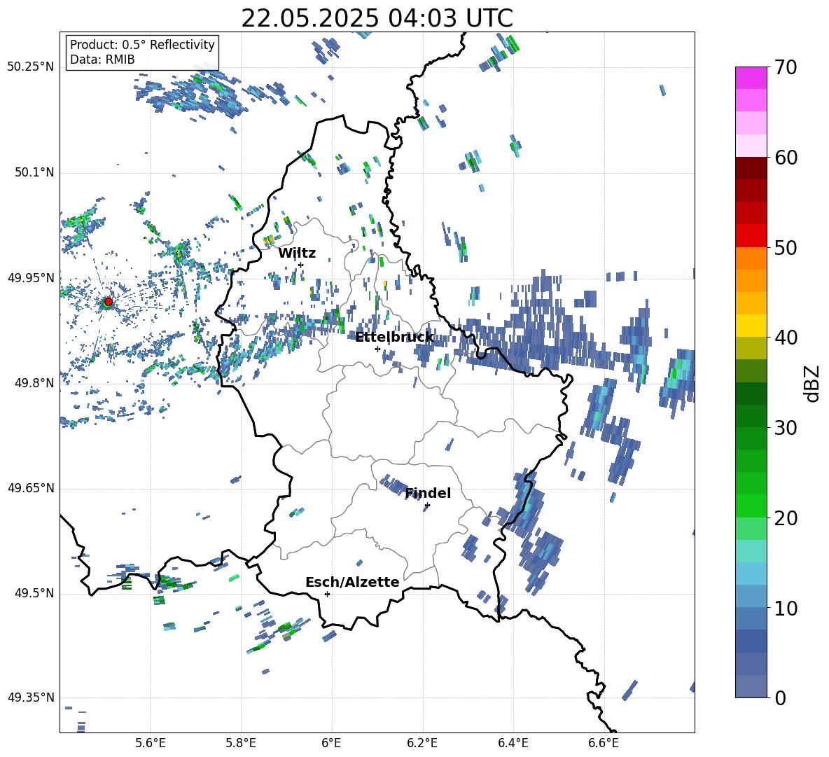Viewport: 829px width, 757px height.
Task: Click the magenta top colorbar segment
Action: (751, 78)
